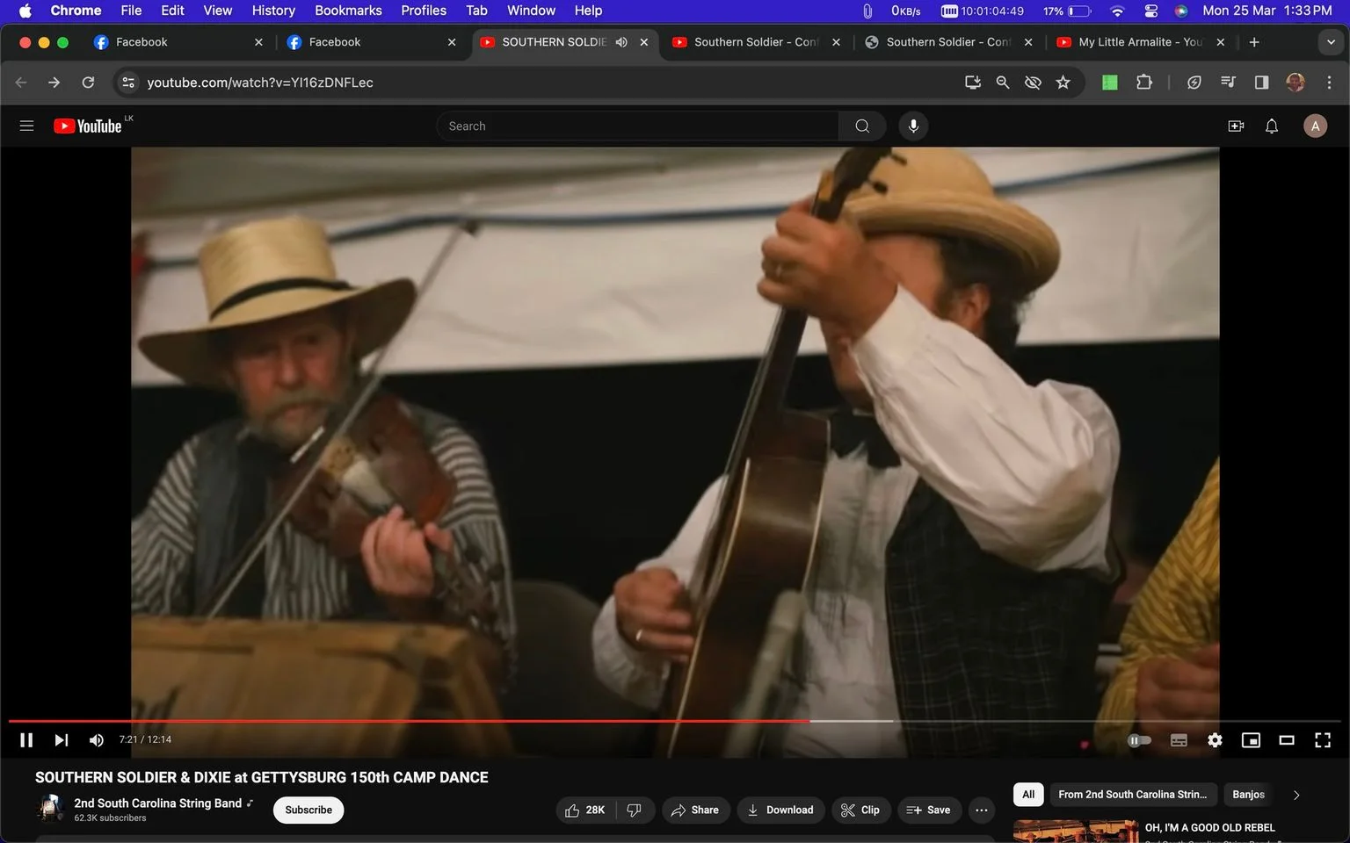The width and height of the screenshot is (1350, 843).
Task: Mute the video volume speaker icon
Action: (97, 740)
